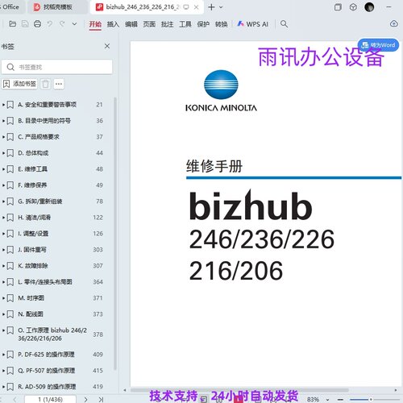Switch to the 编辑 tab
Screen dimensions: 403x403
tap(131, 24)
